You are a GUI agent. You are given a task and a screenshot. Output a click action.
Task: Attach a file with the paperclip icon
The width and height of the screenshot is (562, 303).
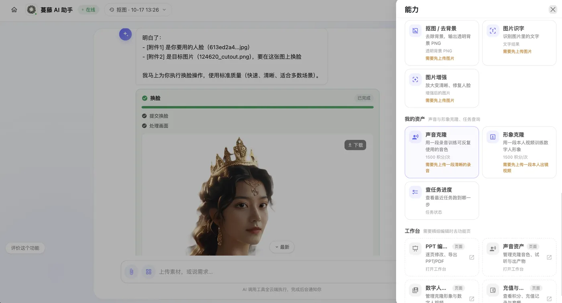131,272
